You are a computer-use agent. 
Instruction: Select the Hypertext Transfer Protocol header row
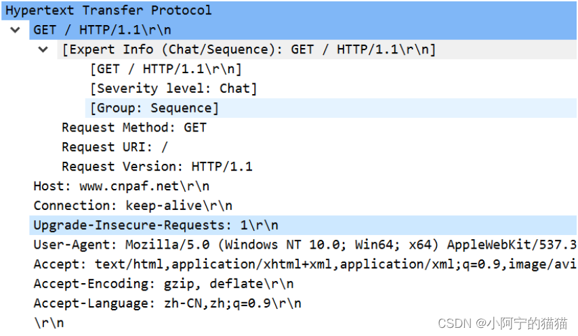289,10
